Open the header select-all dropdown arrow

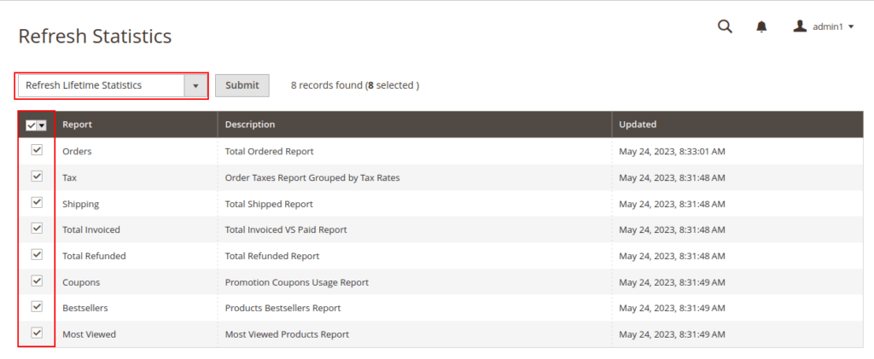coord(42,125)
